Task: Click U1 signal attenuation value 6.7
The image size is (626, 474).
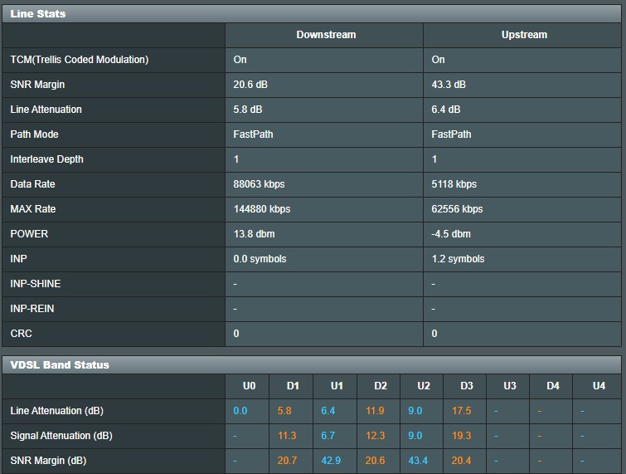Action: point(328,436)
